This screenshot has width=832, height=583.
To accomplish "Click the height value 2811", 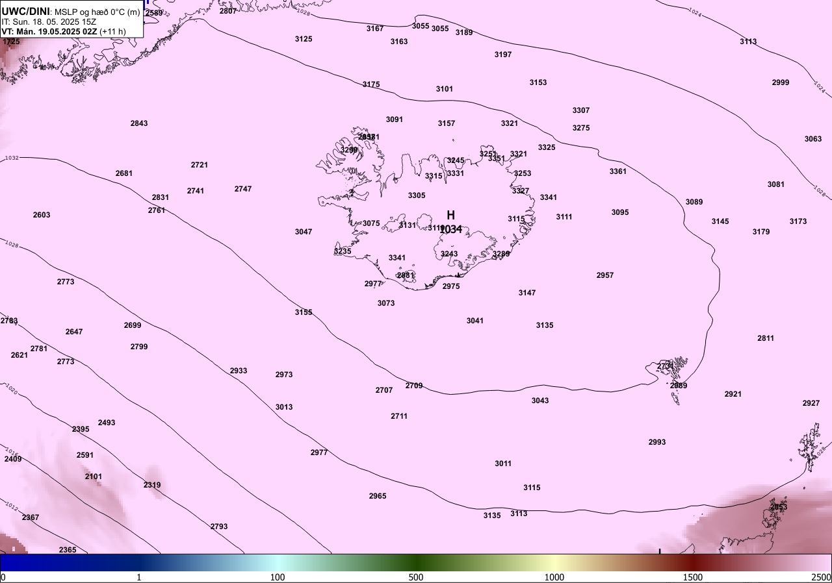I will point(766,338).
